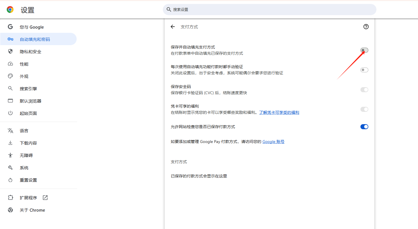
Task: Open 搜索引擎 settings
Action: tap(38, 89)
